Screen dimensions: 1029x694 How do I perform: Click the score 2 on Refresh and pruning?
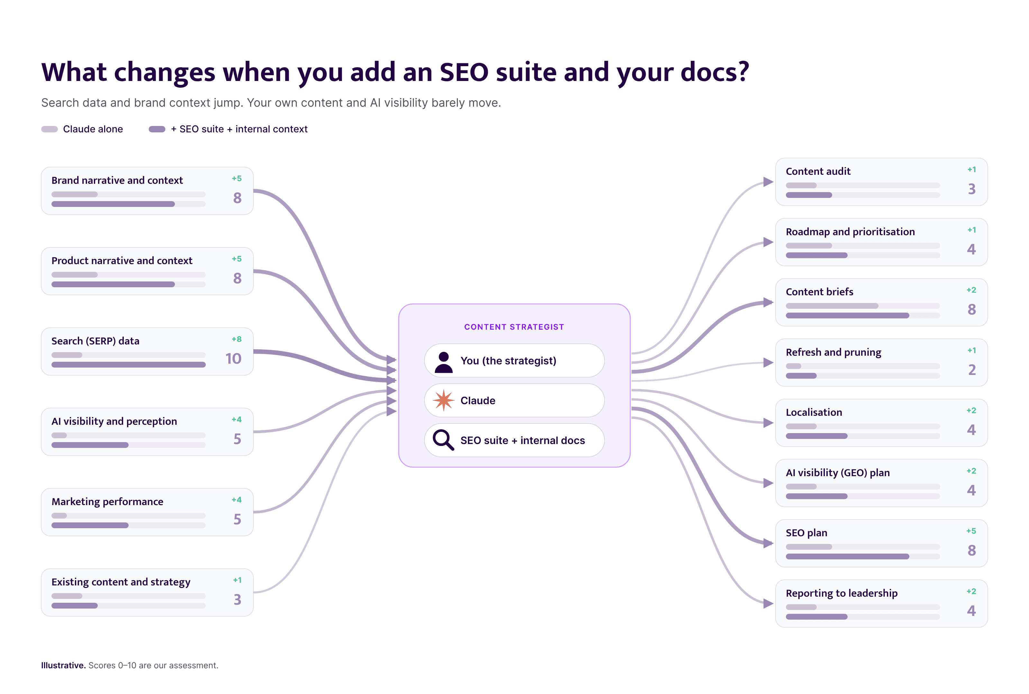pyautogui.click(x=972, y=370)
